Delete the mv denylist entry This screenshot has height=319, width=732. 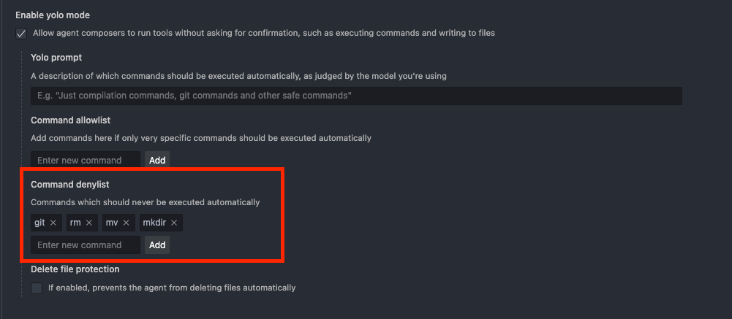[x=126, y=223]
